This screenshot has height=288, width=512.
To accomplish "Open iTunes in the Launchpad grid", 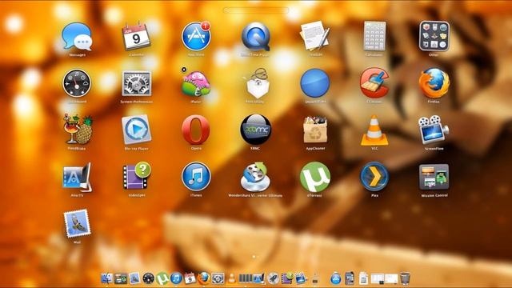I will click(196, 176).
